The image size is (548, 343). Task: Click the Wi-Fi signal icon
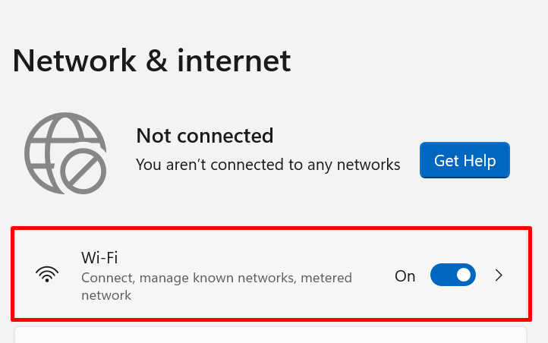47,275
